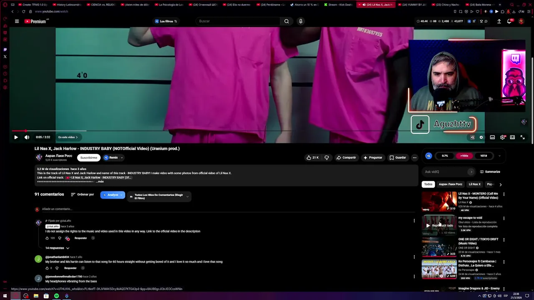Select the 'Аарав Лаки Росс' chip
The image size is (534, 300).
451,184
